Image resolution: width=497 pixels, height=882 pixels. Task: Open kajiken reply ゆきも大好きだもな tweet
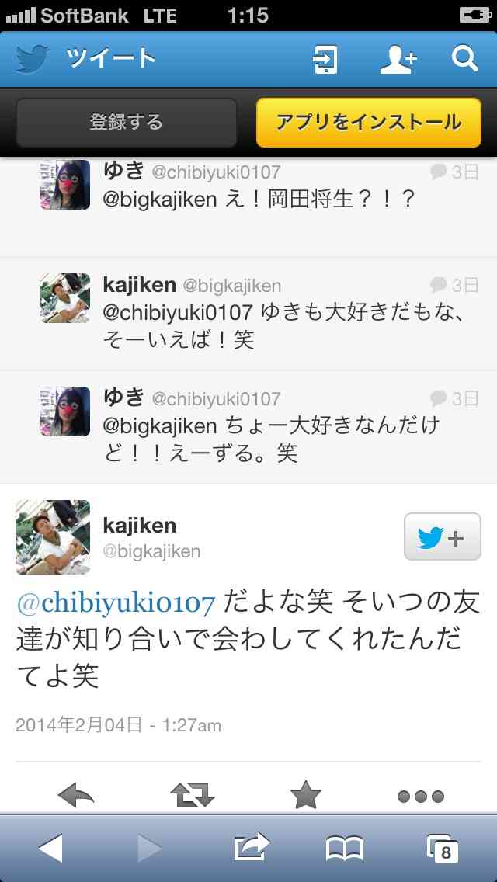[248, 314]
